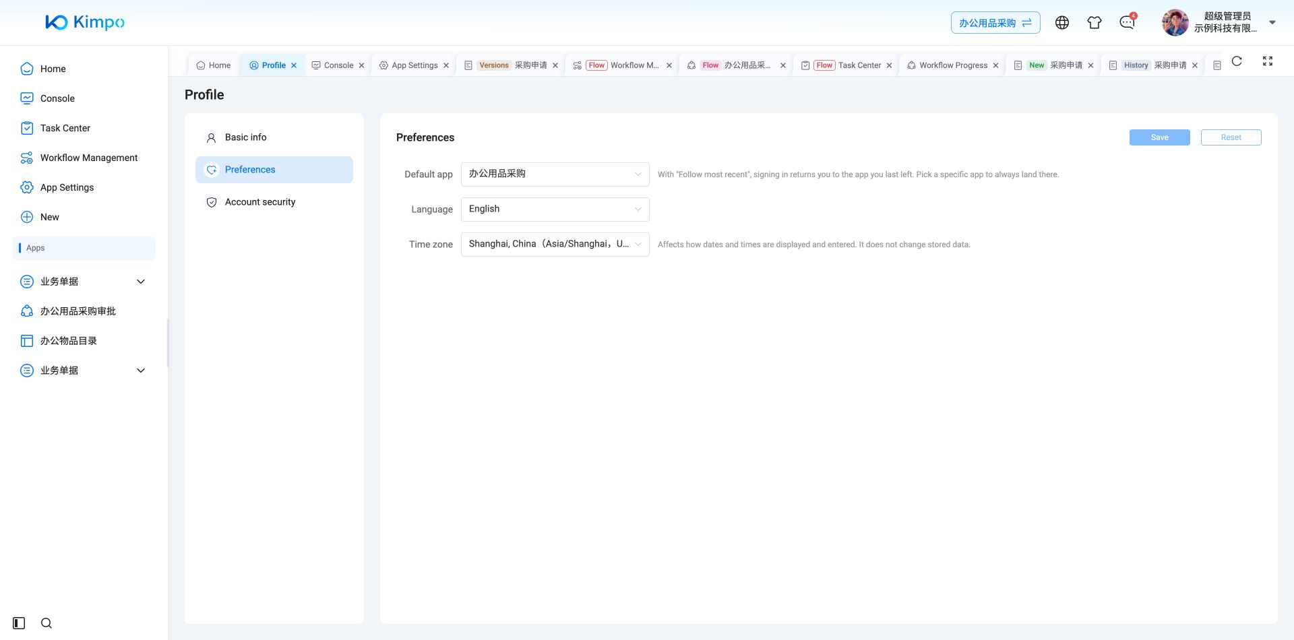Image resolution: width=1294 pixels, height=640 pixels.
Task: Click the Kimpo logo
Action: tap(85, 22)
